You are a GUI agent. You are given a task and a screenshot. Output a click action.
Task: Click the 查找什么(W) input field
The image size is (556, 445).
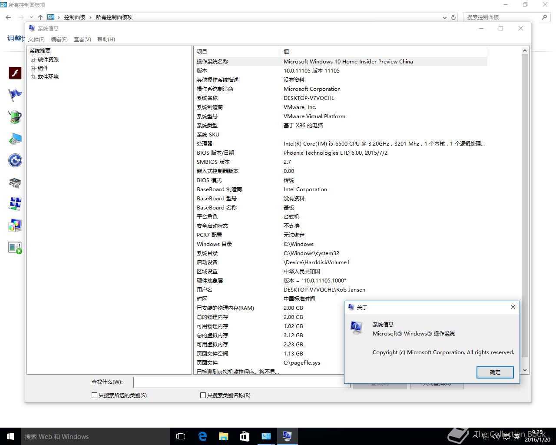click(x=242, y=382)
